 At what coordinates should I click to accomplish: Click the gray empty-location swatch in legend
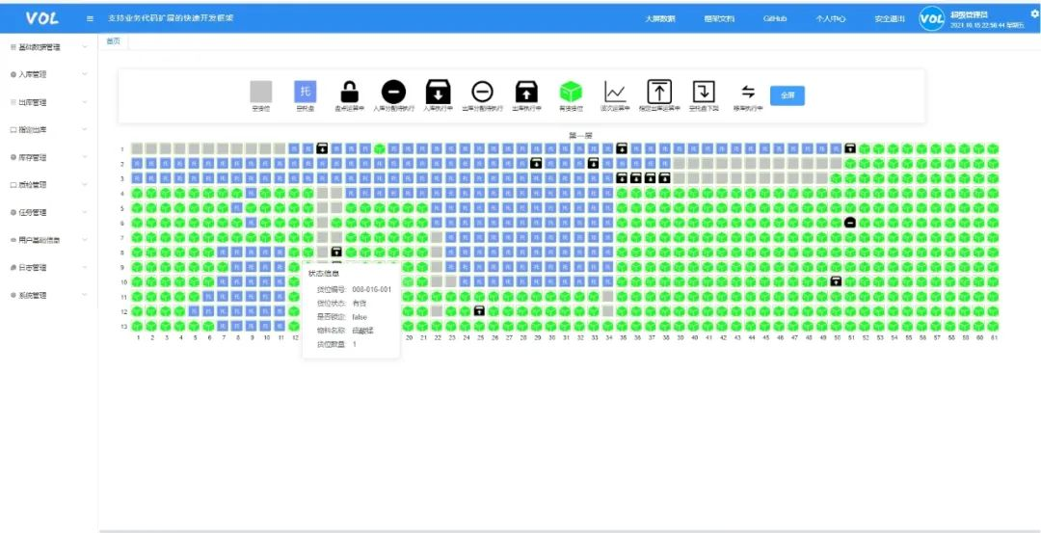[x=261, y=92]
